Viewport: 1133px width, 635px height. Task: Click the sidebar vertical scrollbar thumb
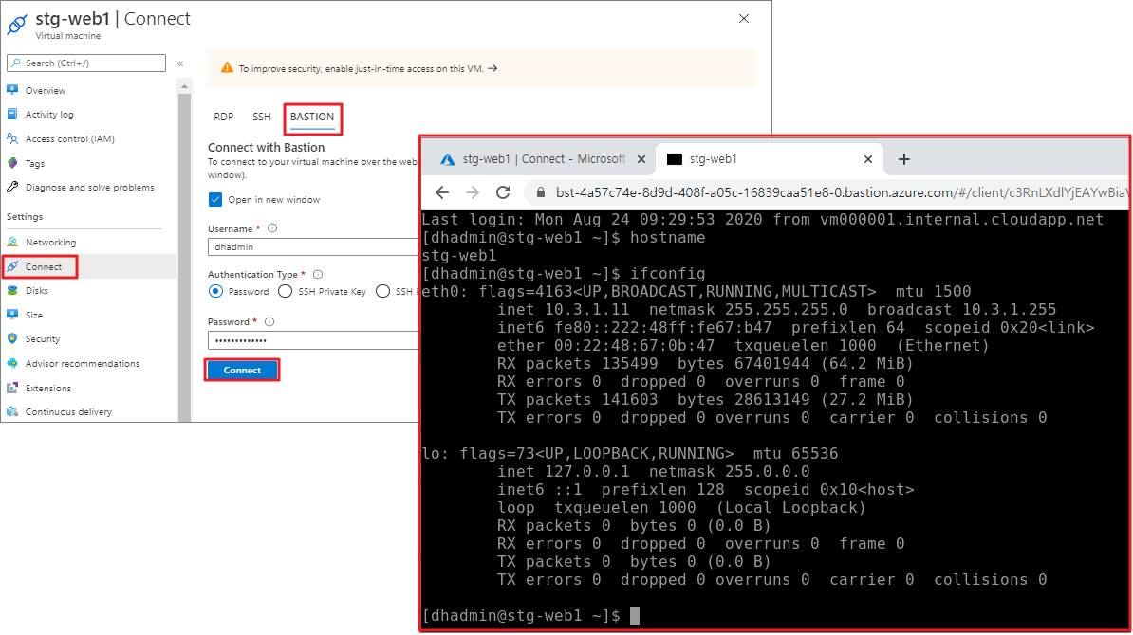coord(184,256)
